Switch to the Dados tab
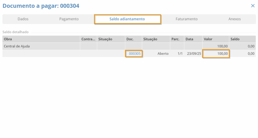Screen dimensions: 258x138 pos(23,19)
